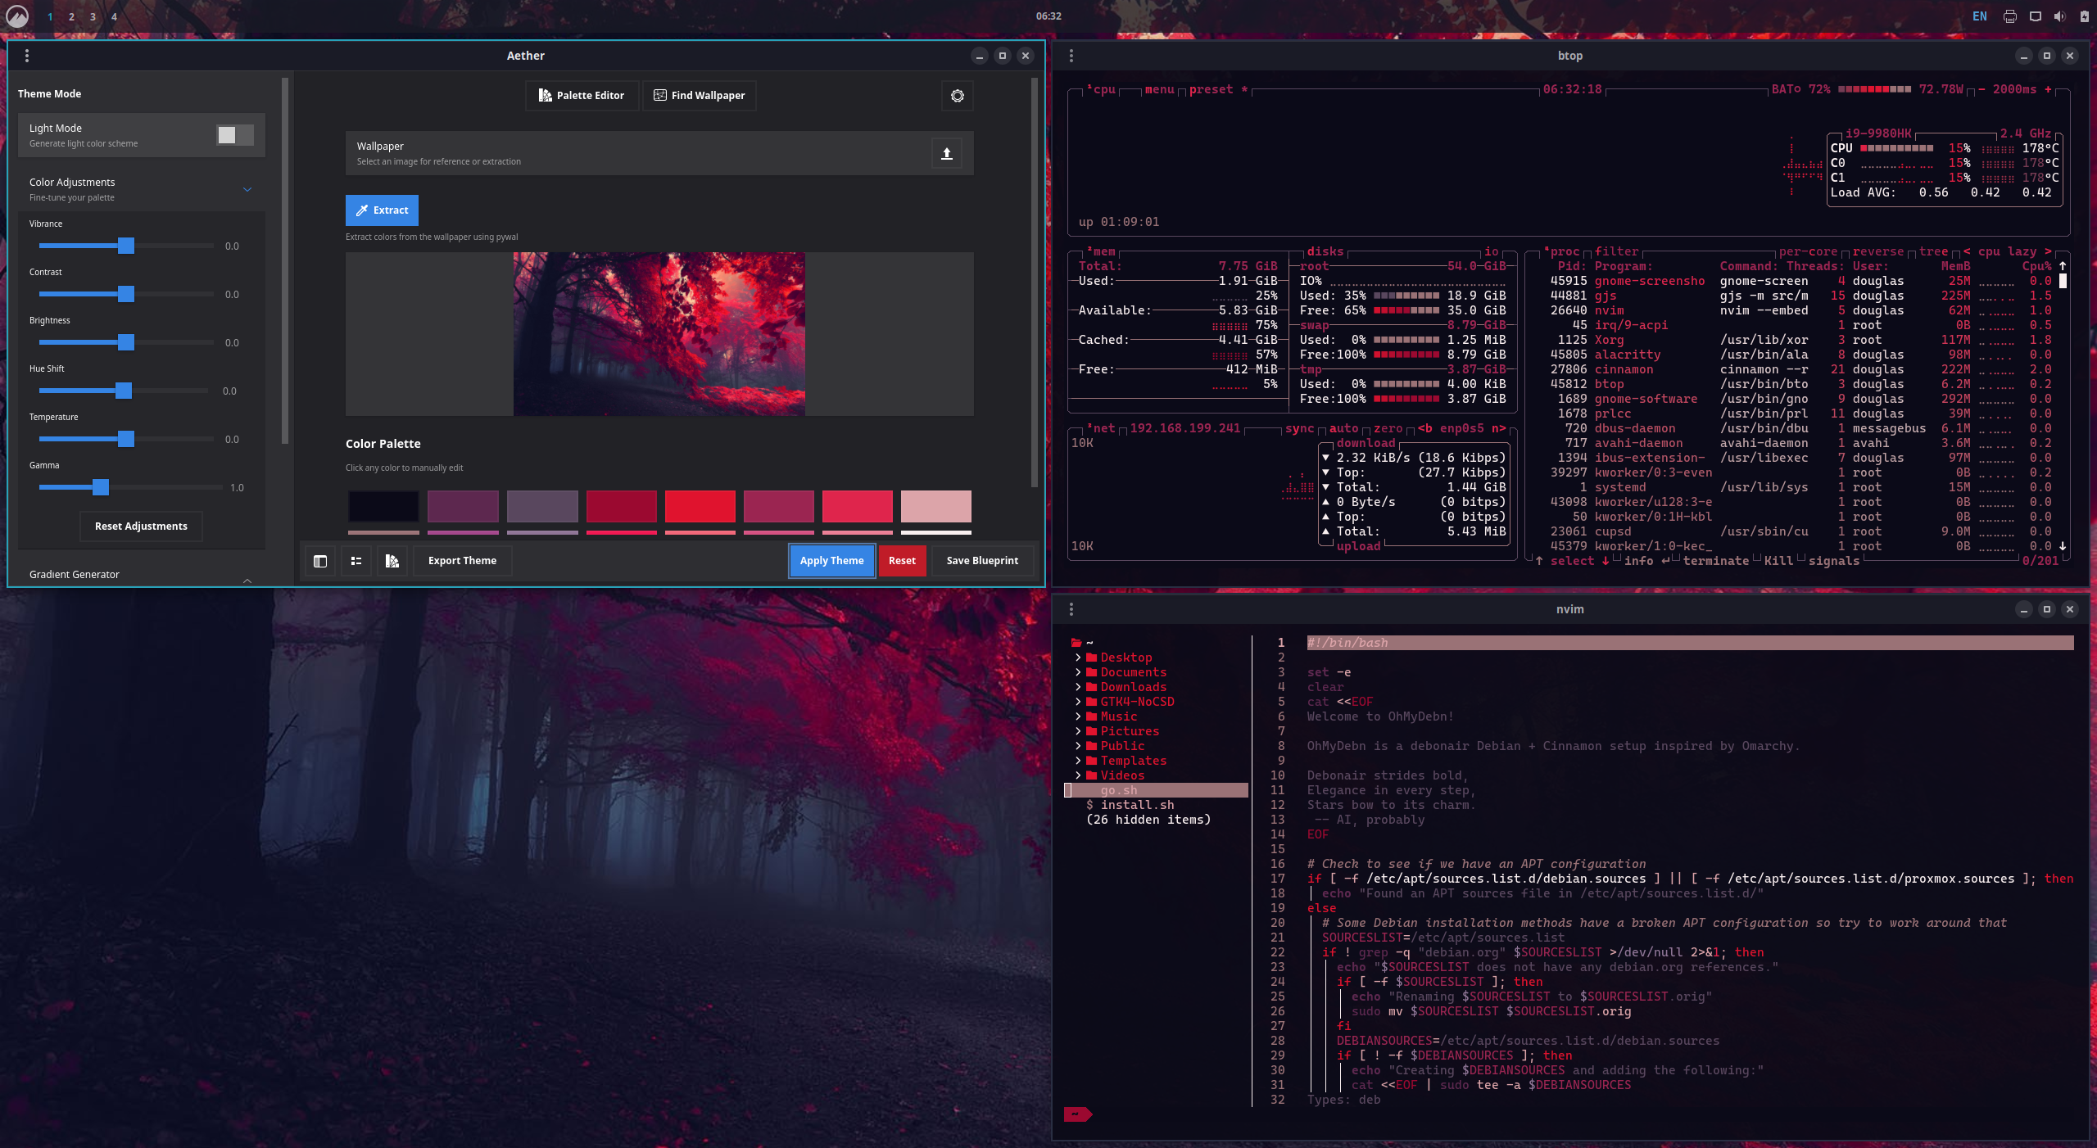This screenshot has height=1148, width=2097.
Task: Expand the Gradient Generator section
Action: tap(247, 579)
